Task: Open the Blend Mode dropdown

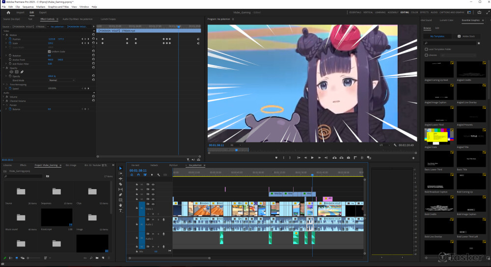Action: 61,80
